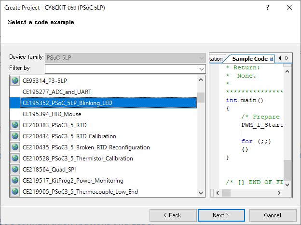Click the example list scroll down arrow
This screenshot has height=225, width=301.
pyautogui.click(x=201, y=193)
